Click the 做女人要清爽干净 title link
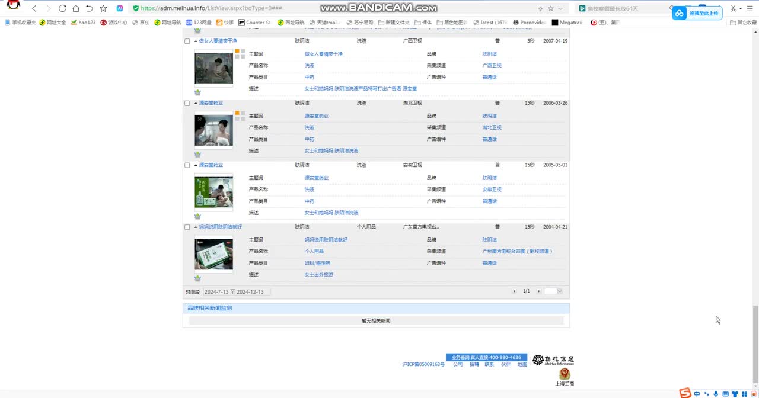 (x=218, y=41)
